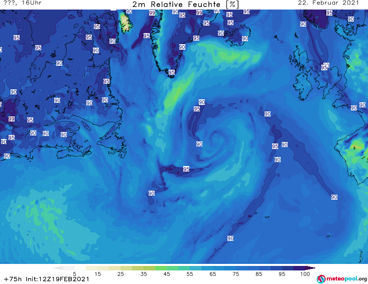Pick the dark purple 100 end of the color scale

coord(310,268)
